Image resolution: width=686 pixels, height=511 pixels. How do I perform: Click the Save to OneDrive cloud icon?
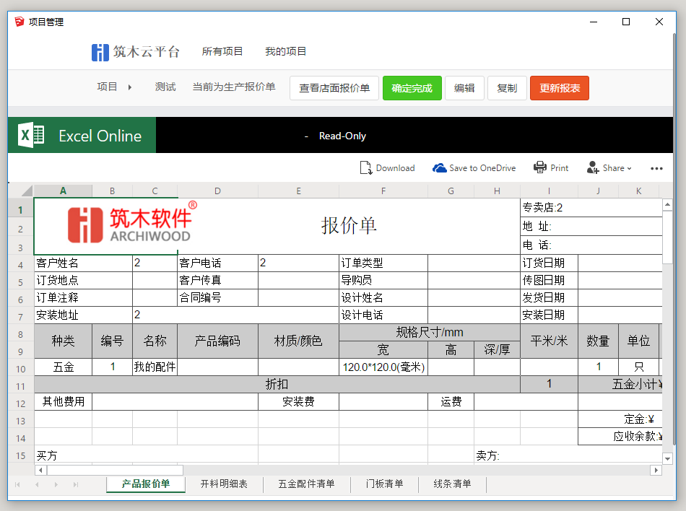(439, 167)
